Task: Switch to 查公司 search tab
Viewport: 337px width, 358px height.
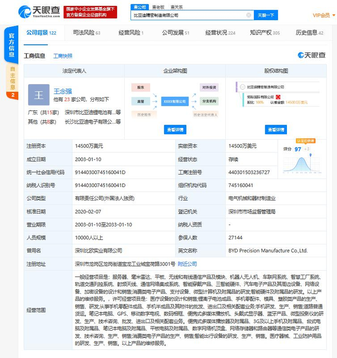Action: [x=140, y=7]
